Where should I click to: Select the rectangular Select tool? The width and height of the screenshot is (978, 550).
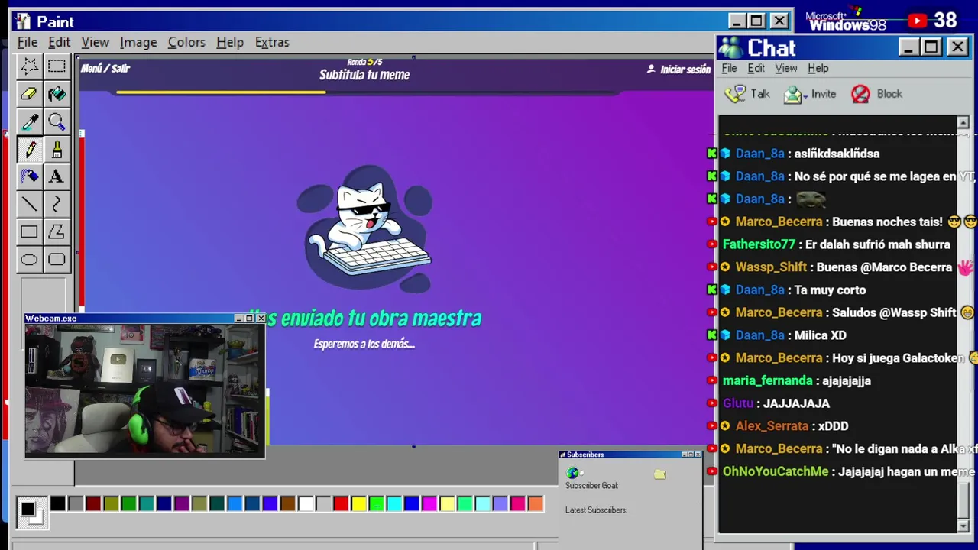coord(57,66)
